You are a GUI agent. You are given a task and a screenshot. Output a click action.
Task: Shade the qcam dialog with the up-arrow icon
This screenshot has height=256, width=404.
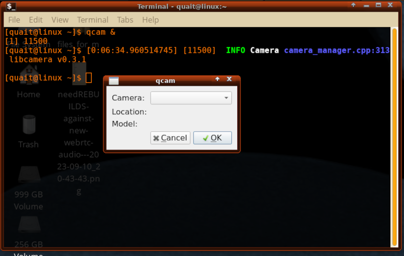click(218, 79)
